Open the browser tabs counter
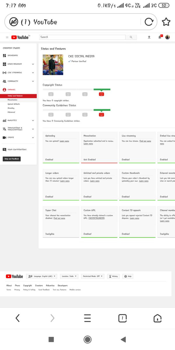This screenshot has width=175, height=350. [x=123, y=318]
